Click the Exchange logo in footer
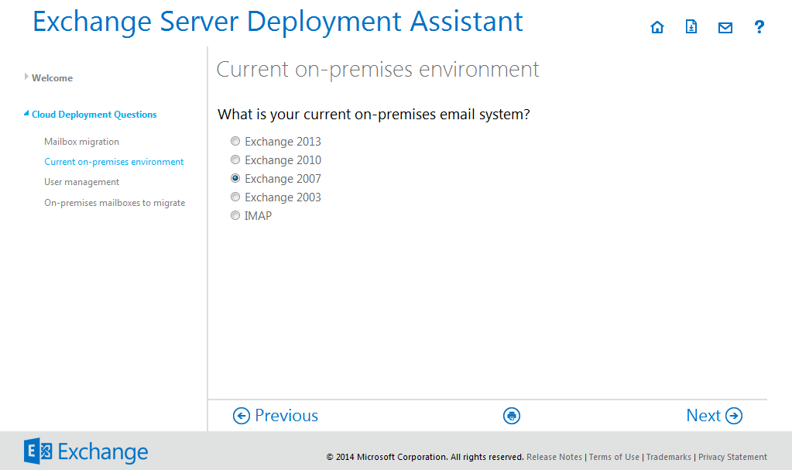The height and width of the screenshot is (470, 792). click(x=86, y=451)
